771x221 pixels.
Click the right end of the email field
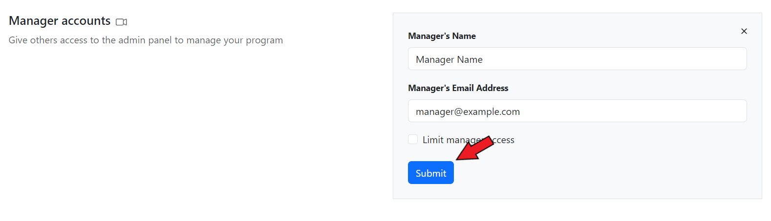pos(733,111)
